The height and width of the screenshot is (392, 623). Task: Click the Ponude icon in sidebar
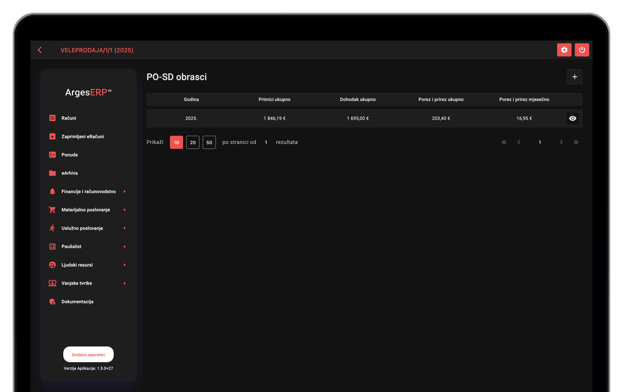click(x=53, y=155)
